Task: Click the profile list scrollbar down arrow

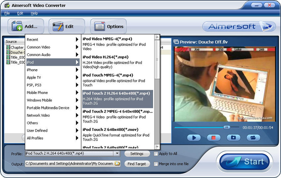Action: [157, 147]
